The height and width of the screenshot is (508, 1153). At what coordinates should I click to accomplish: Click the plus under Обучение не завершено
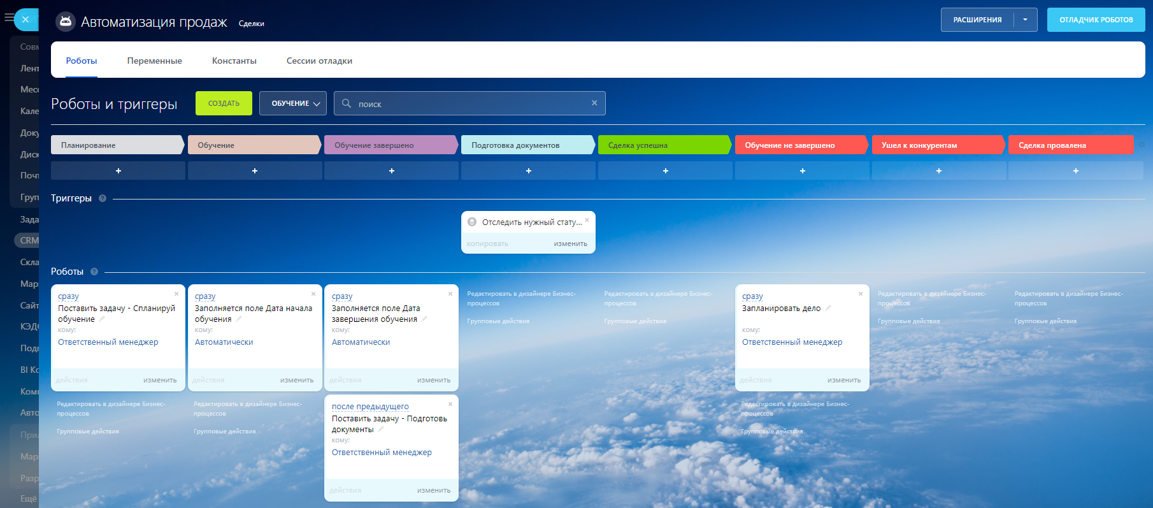click(x=802, y=171)
